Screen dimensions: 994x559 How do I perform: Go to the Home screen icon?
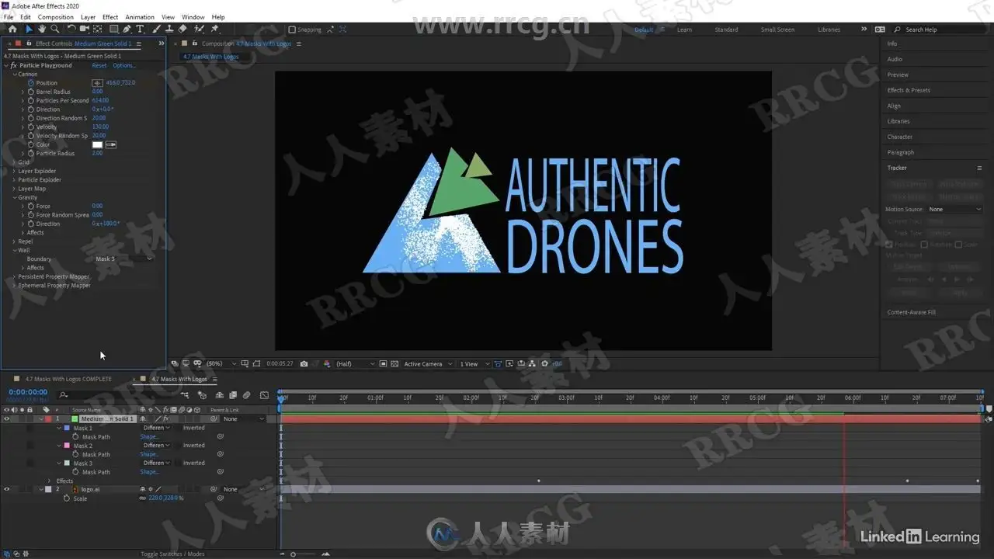12,30
